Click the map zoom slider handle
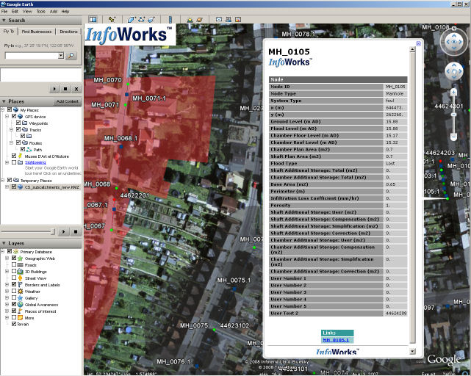Screen dimensions: 471x376 [454, 115]
